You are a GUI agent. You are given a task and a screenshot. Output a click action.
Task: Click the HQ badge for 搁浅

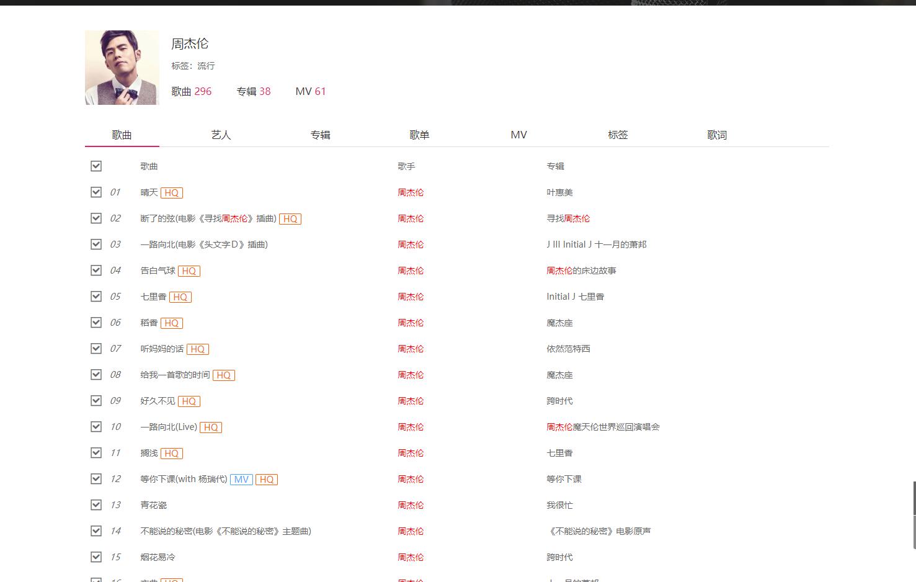pos(172,453)
